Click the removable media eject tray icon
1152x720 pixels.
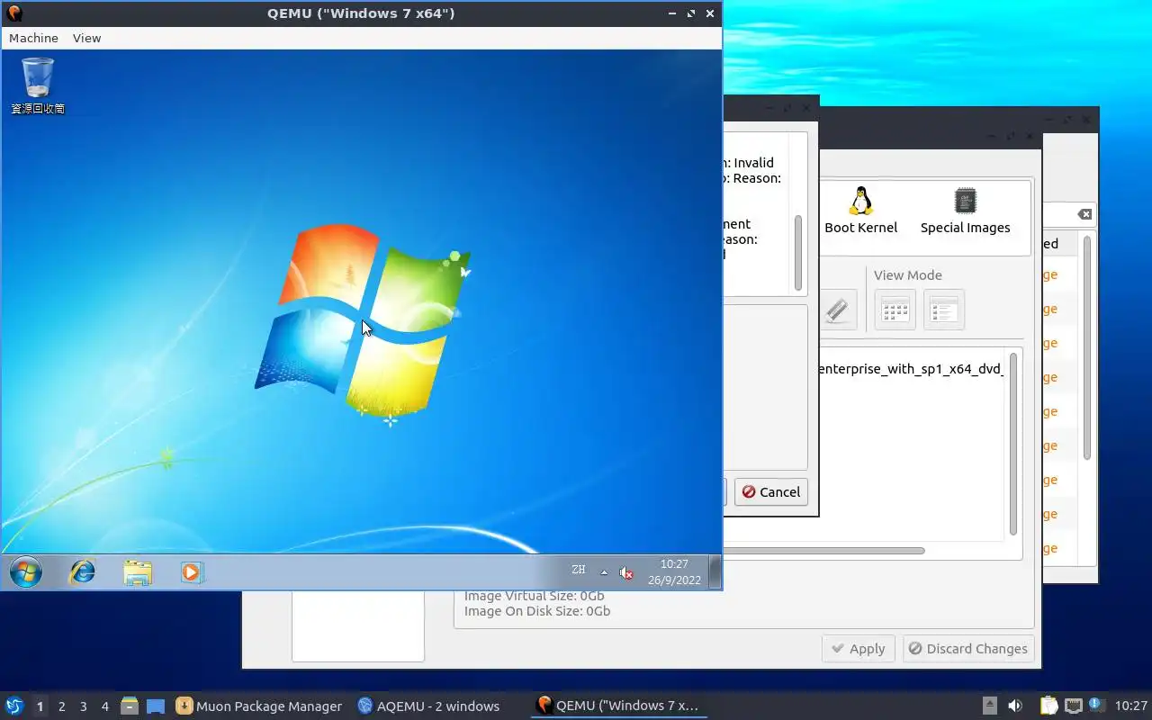click(989, 706)
